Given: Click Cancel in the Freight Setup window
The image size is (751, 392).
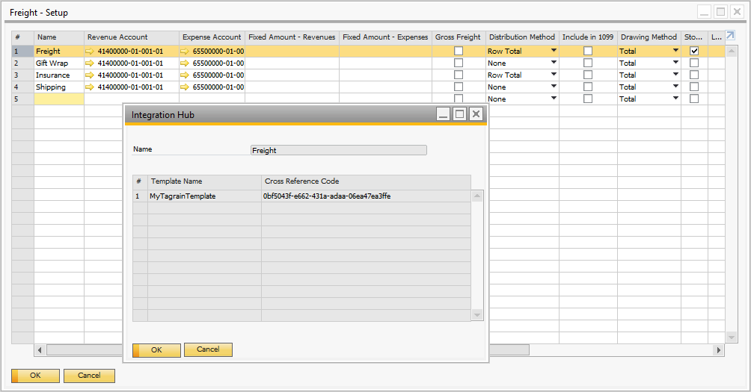Looking at the screenshot, I should point(89,376).
